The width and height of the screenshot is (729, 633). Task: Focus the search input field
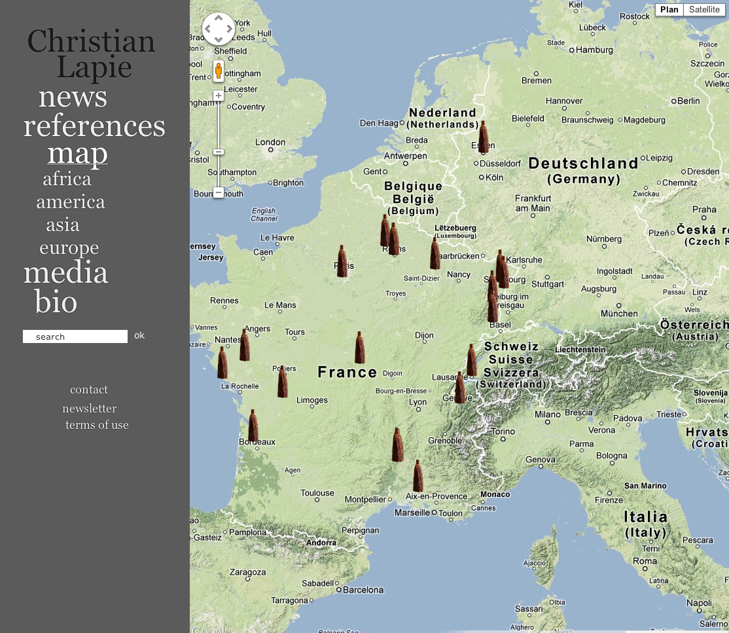[75, 336]
